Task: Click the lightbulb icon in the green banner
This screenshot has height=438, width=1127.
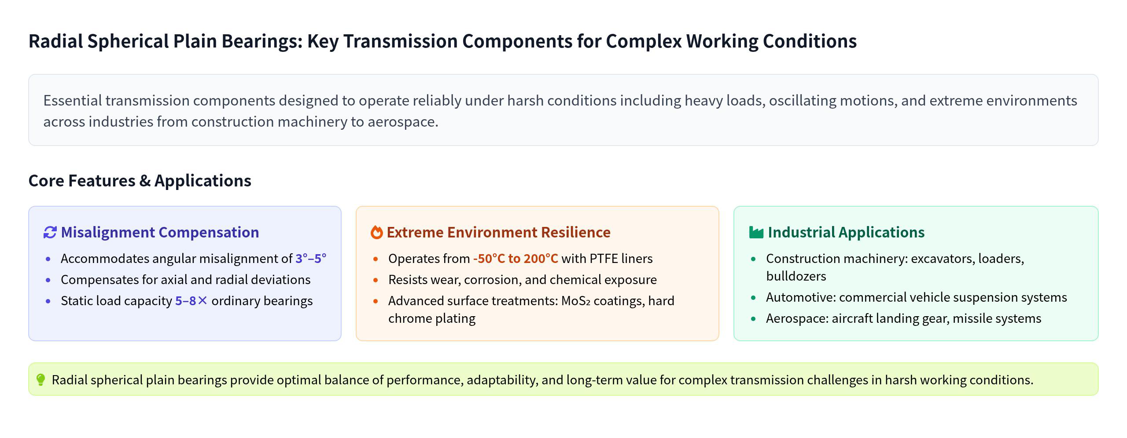Action: click(41, 380)
